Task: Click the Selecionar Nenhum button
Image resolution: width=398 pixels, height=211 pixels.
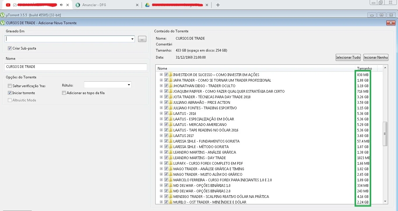Action: click(x=376, y=57)
